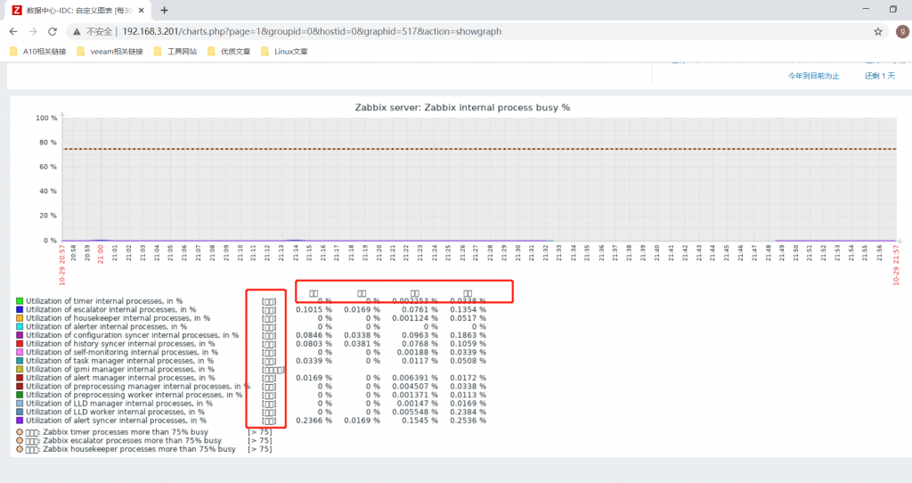Click 'Utilization of alert syncer' legend text

(x=116, y=420)
